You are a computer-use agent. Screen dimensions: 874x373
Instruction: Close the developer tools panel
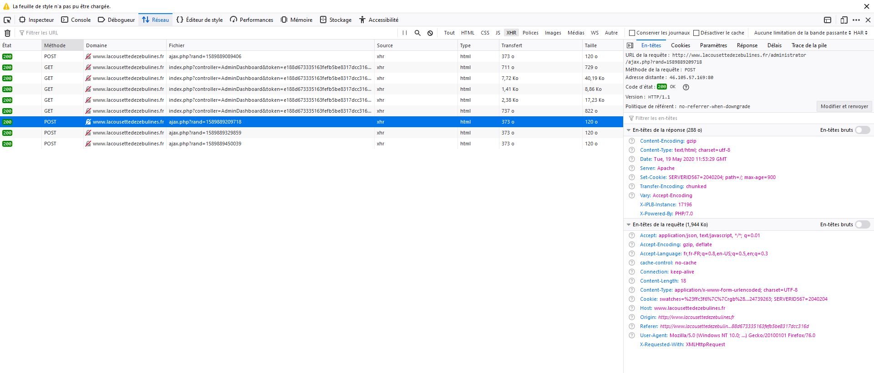pos(868,20)
